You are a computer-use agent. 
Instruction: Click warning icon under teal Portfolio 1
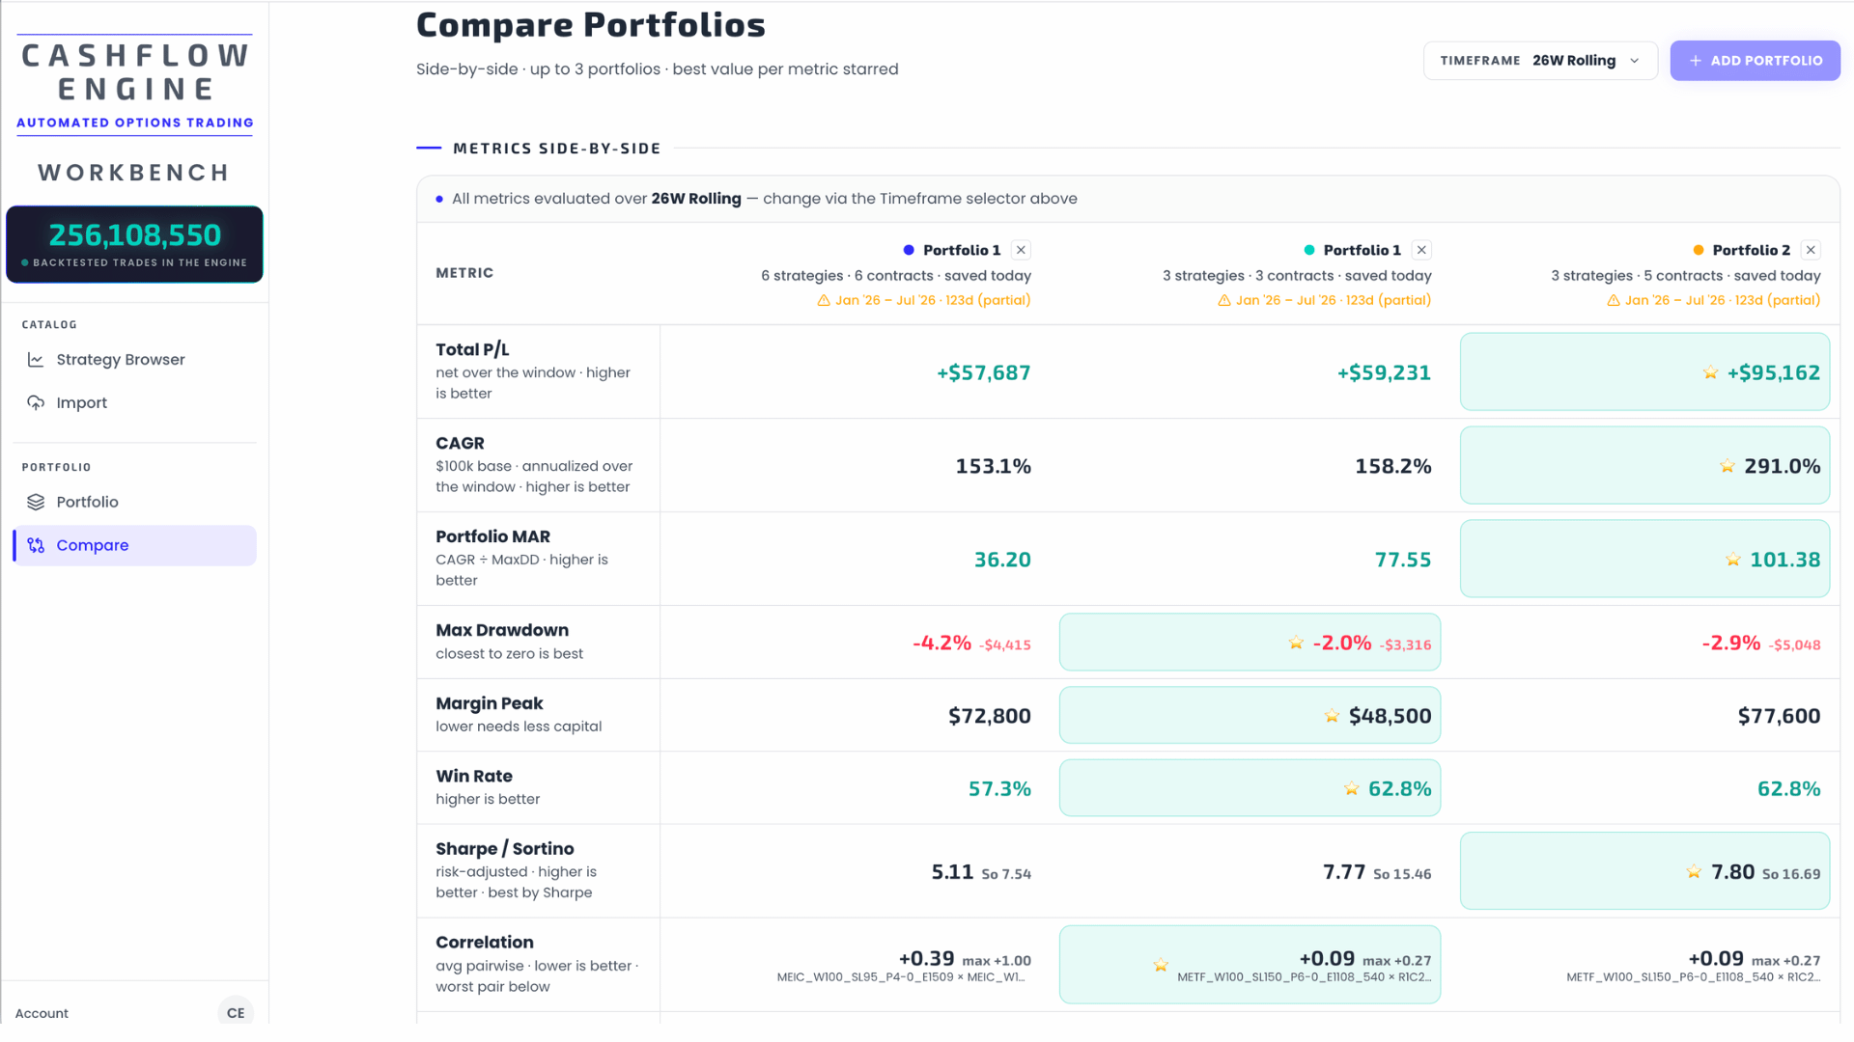coord(1224,300)
